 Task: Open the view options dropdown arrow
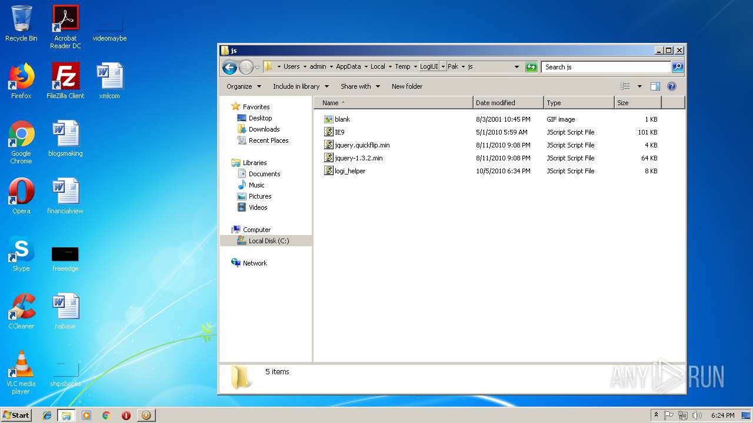tap(639, 86)
